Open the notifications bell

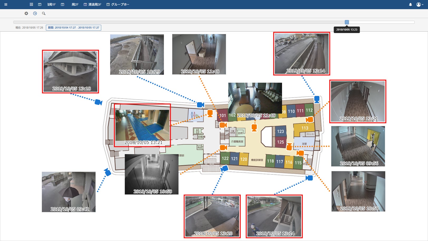pos(410,4)
